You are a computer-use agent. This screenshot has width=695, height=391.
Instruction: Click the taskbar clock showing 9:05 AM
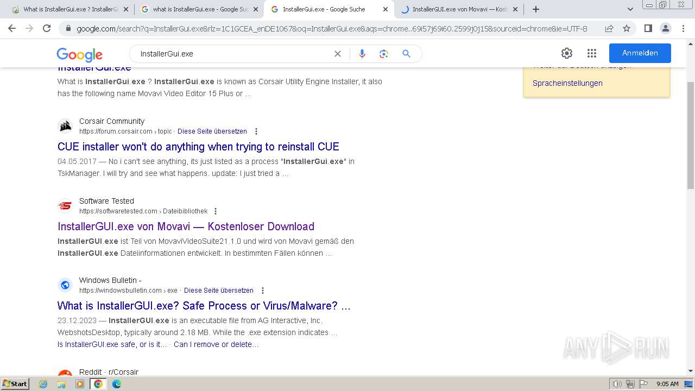667,384
